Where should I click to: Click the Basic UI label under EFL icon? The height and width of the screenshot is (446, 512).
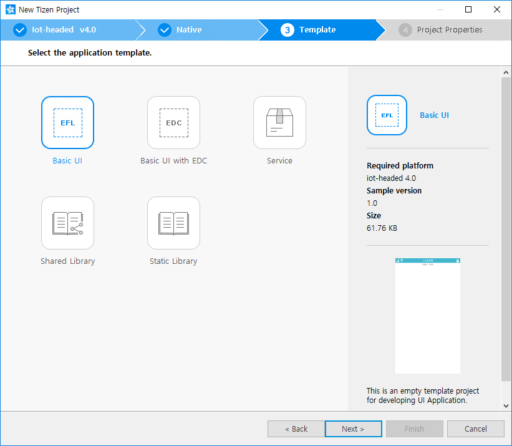[x=67, y=161]
